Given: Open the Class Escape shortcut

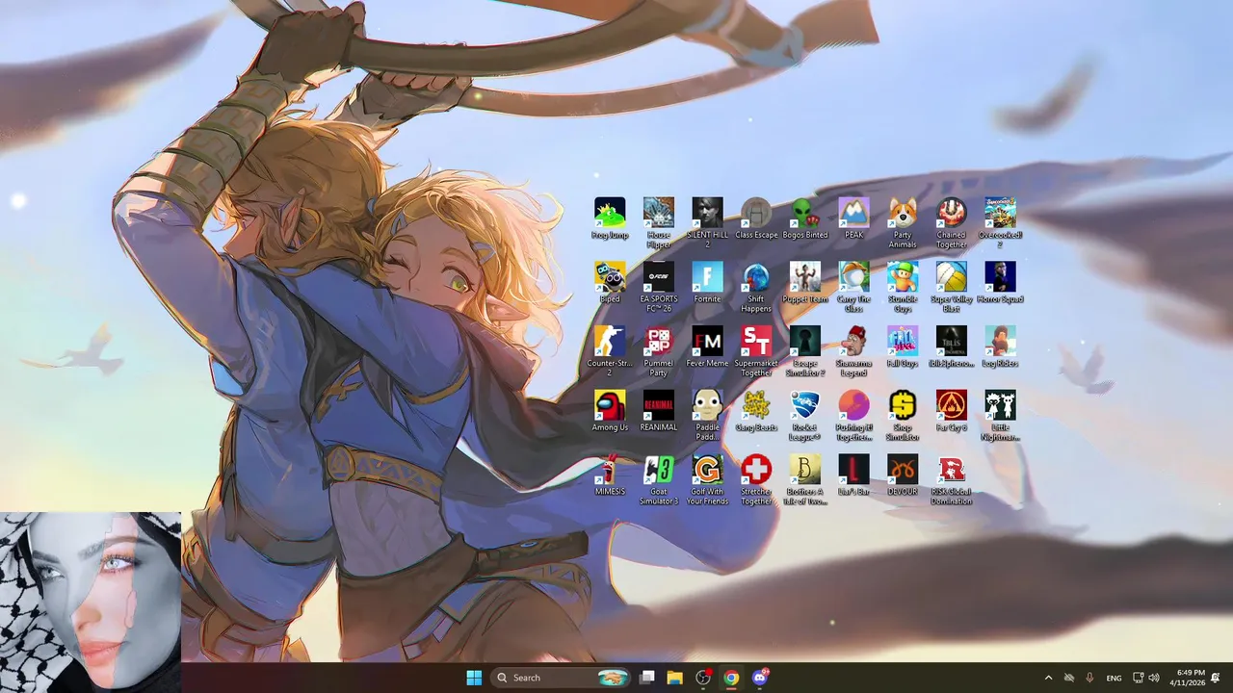Looking at the screenshot, I should 756,219.
